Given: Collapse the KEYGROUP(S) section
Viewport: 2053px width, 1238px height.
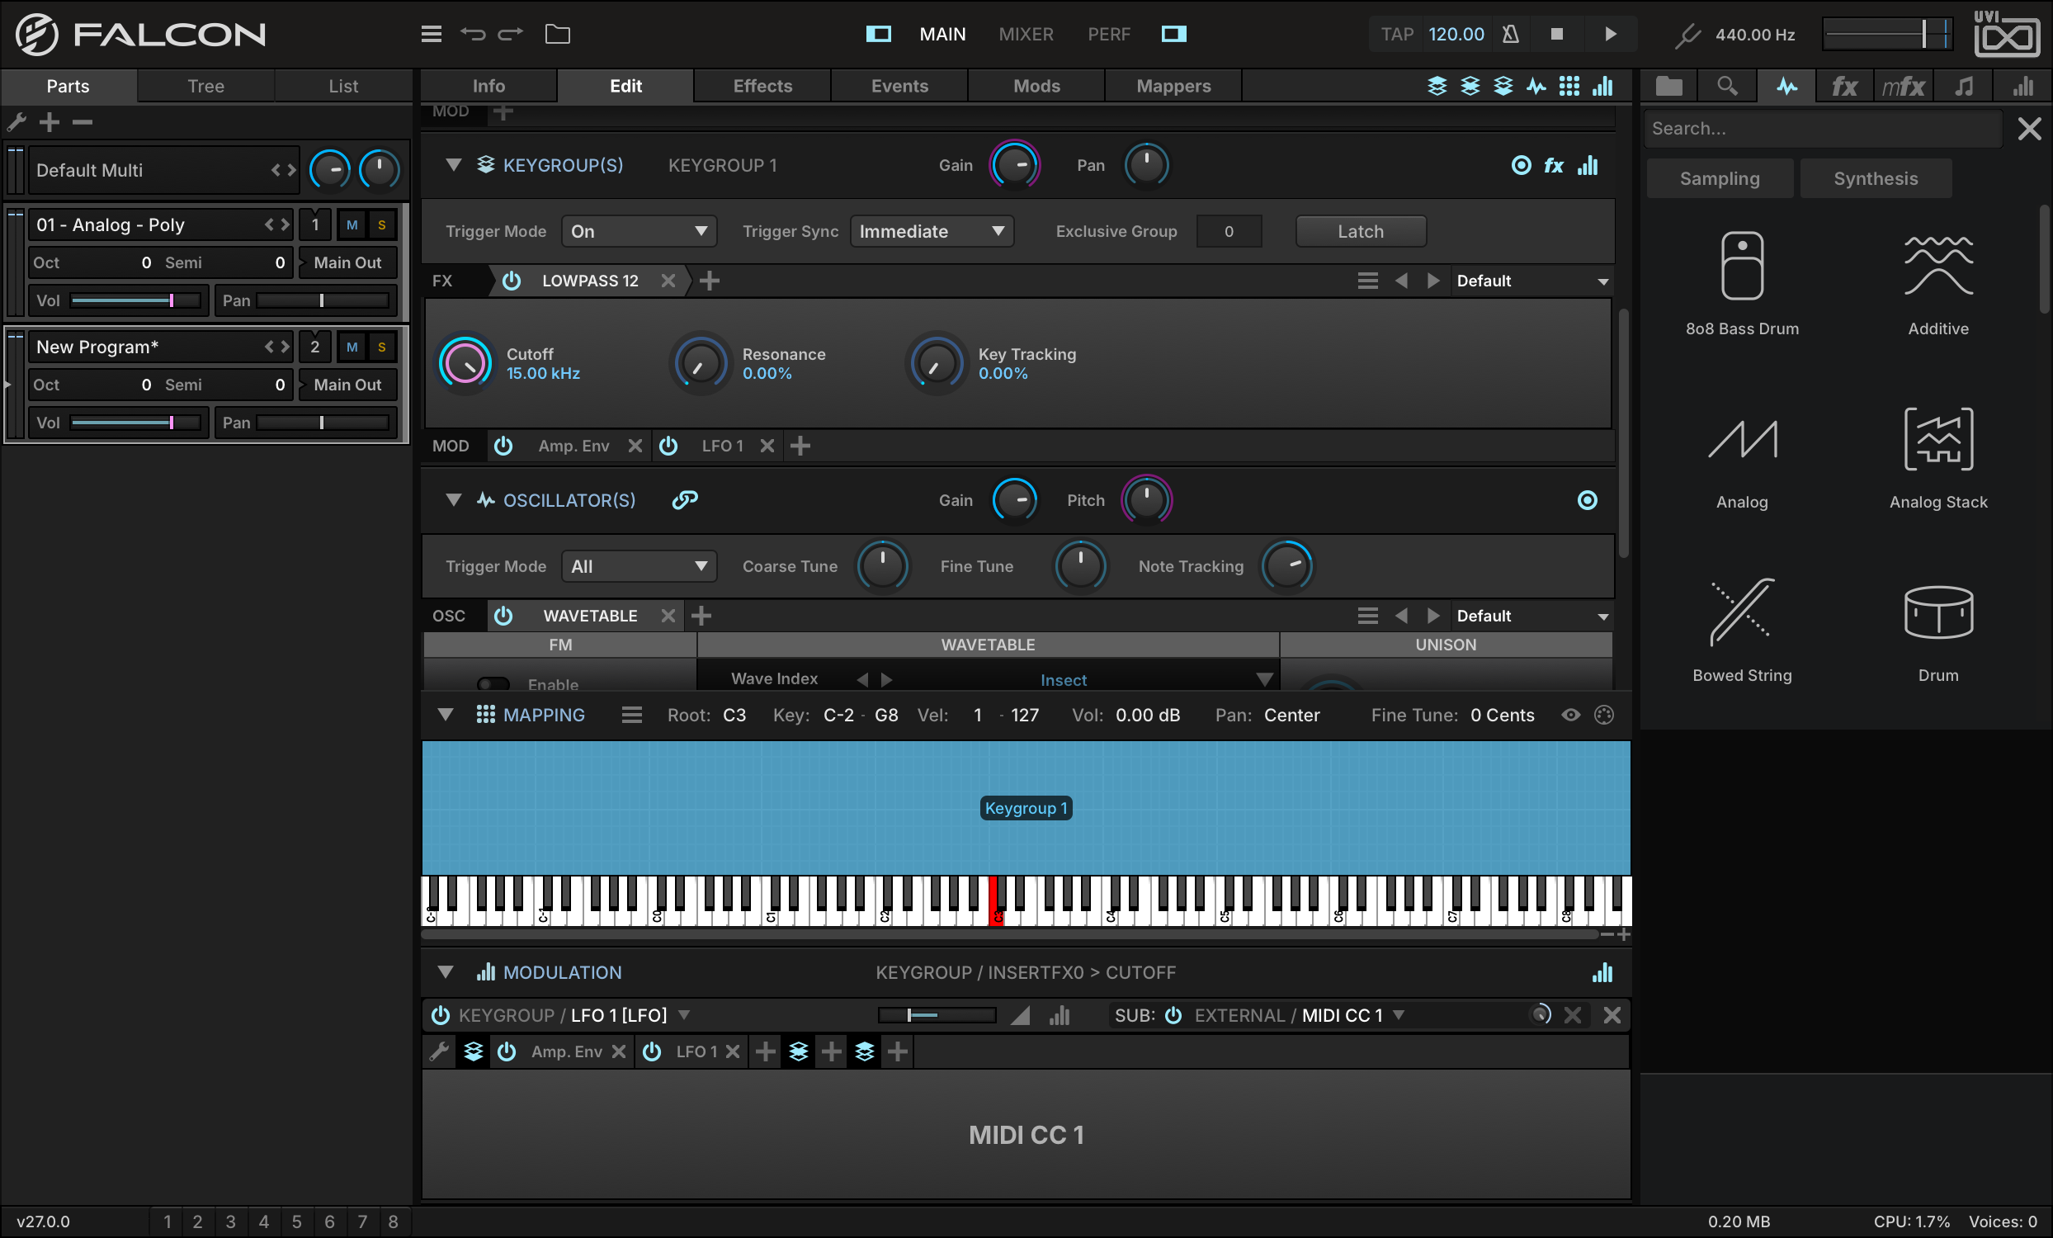Looking at the screenshot, I should coord(453,165).
